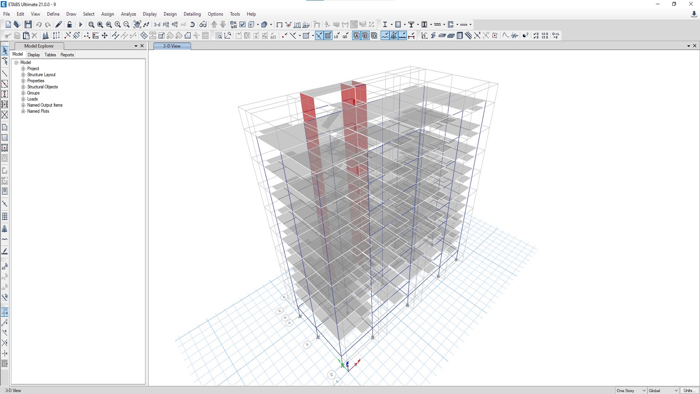Switch to 3-d view toolbar button

[x=157, y=24]
